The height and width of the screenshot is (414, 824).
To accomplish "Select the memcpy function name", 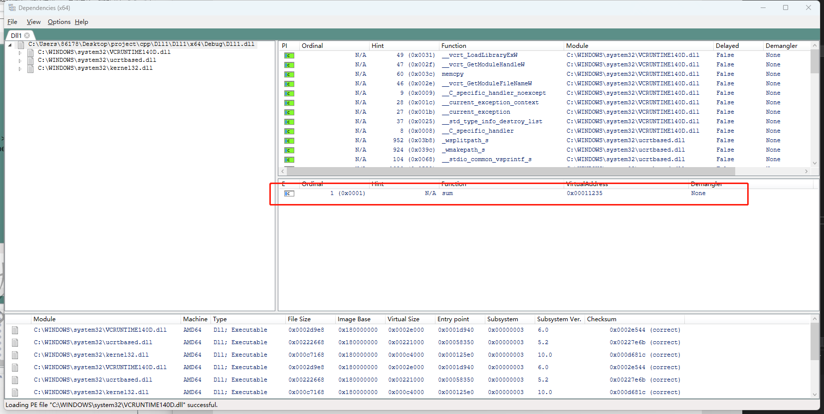I will 452,74.
